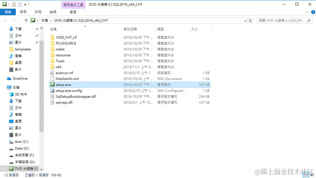Click the 應用程式工具 contextual tab
316x178 pixels.
click(x=73, y=5)
